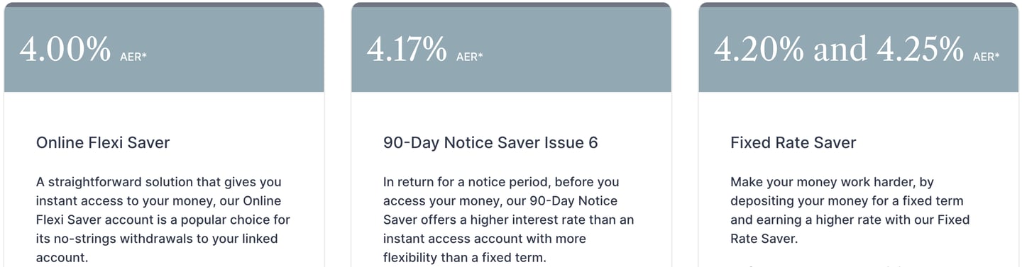Screen dimensions: 1022x267
Task: Click the Fixed Rate Saver description paragraph
Action: tap(850, 210)
